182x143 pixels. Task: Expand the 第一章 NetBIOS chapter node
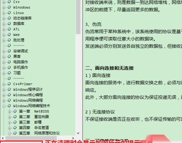pyautogui.click(x=9, y=112)
